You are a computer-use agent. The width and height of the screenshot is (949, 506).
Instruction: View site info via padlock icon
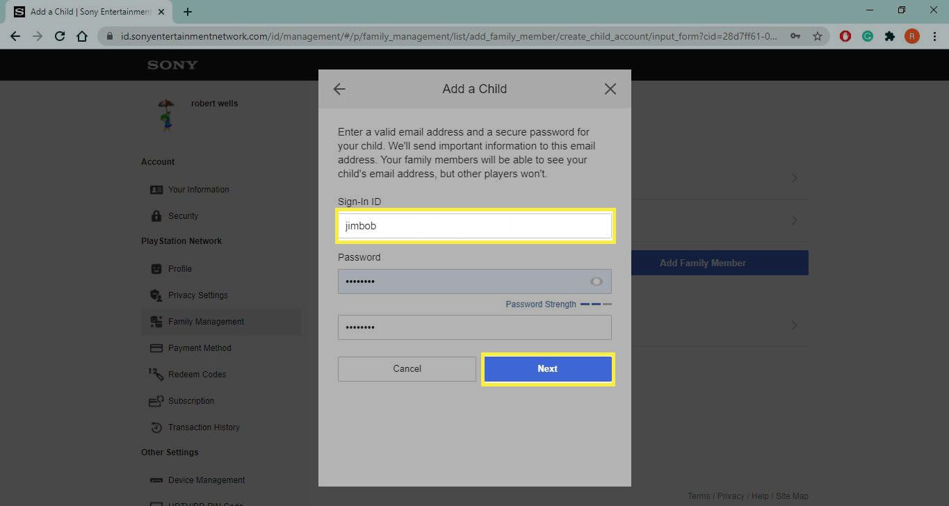pyautogui.click(x=110, y=36)
